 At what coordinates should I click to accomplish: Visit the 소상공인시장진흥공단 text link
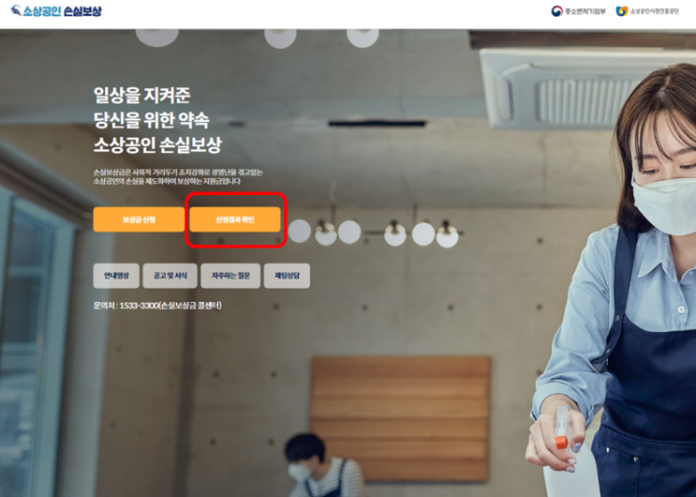654,11
